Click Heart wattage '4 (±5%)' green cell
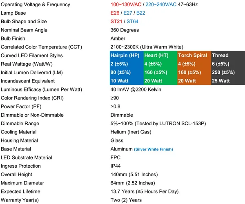This screenshot has width=245, height=204. (x=160, y=64)
